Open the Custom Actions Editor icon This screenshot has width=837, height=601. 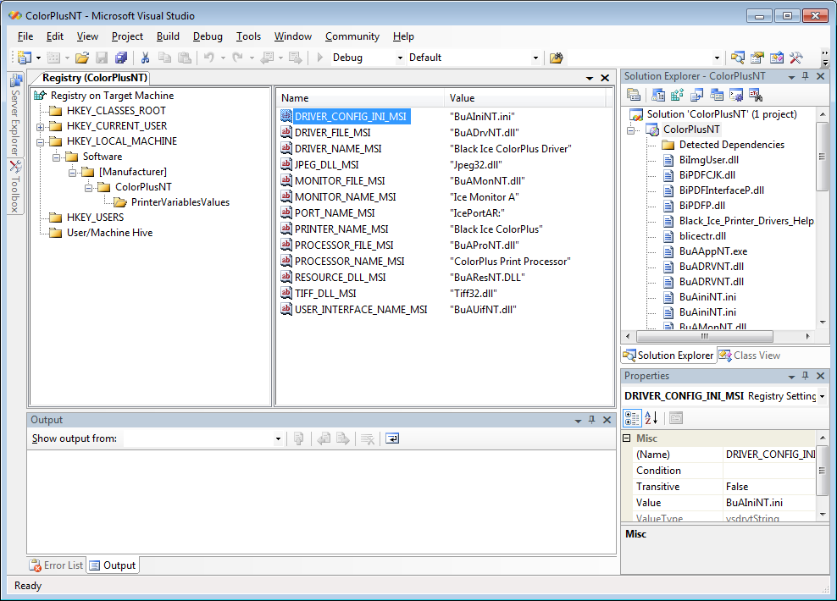(x=735, y=96)
